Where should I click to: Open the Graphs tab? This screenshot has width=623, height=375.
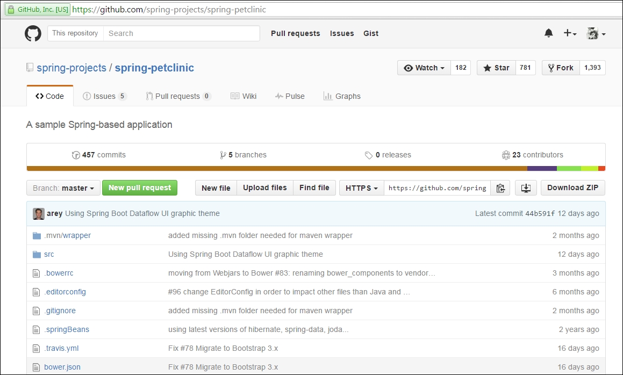pos(342,96)
